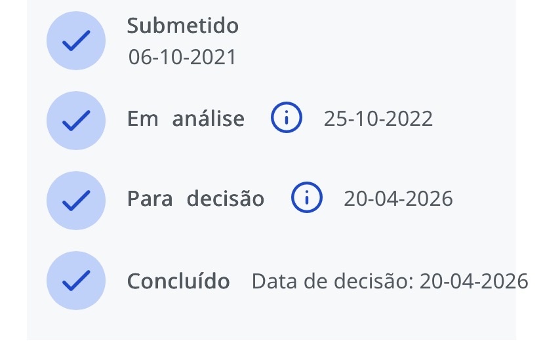This screenshot has width=543, height=354.
Task: Click the 20-04-2026 date in the Concluído row
Action: click(x=473, y=281)
